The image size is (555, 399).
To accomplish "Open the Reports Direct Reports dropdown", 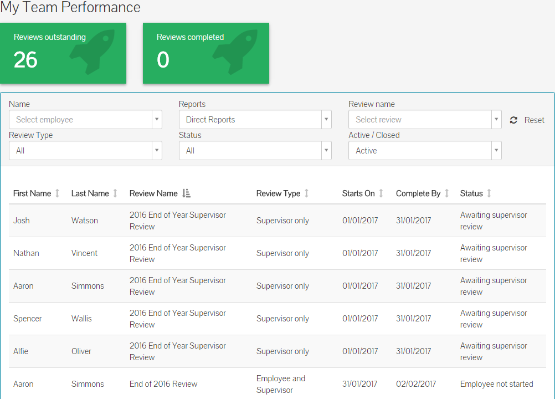I will tap(255, 120).
